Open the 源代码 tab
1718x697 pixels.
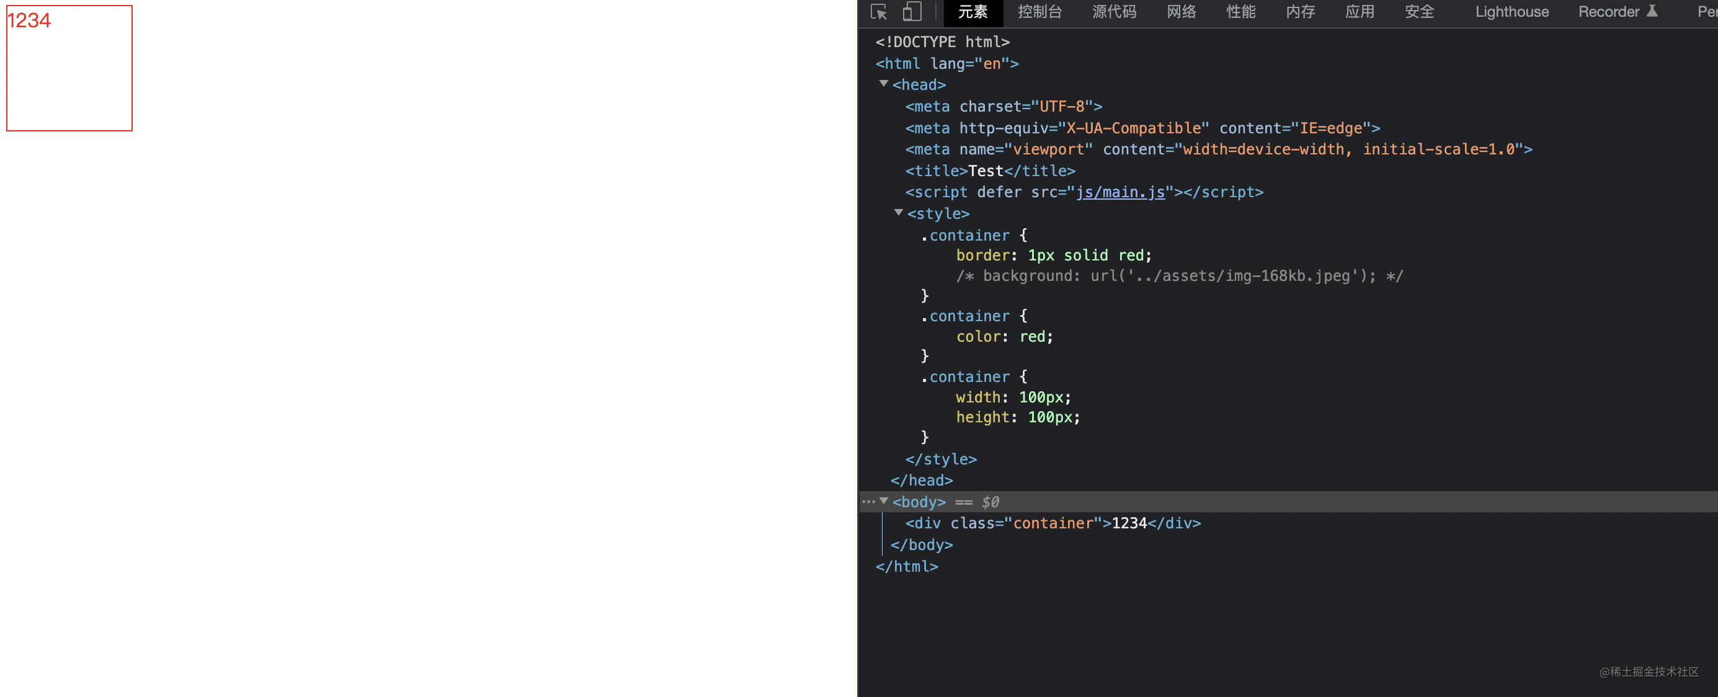pos(1114,12)
